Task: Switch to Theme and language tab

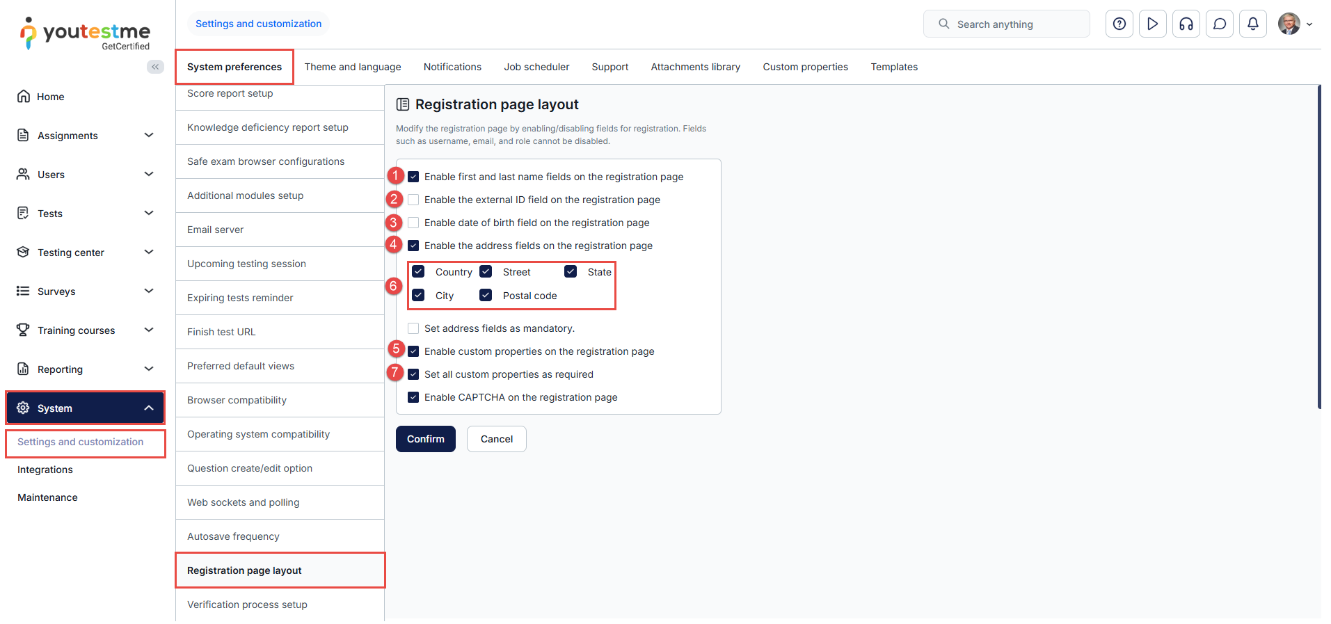Action: tap(353, 67)
